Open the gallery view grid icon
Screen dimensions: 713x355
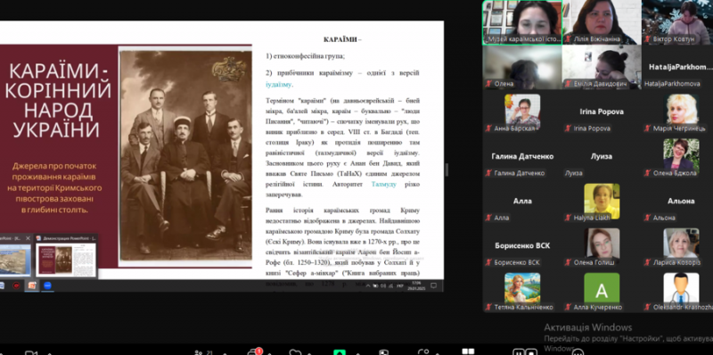tap(468, 351)
